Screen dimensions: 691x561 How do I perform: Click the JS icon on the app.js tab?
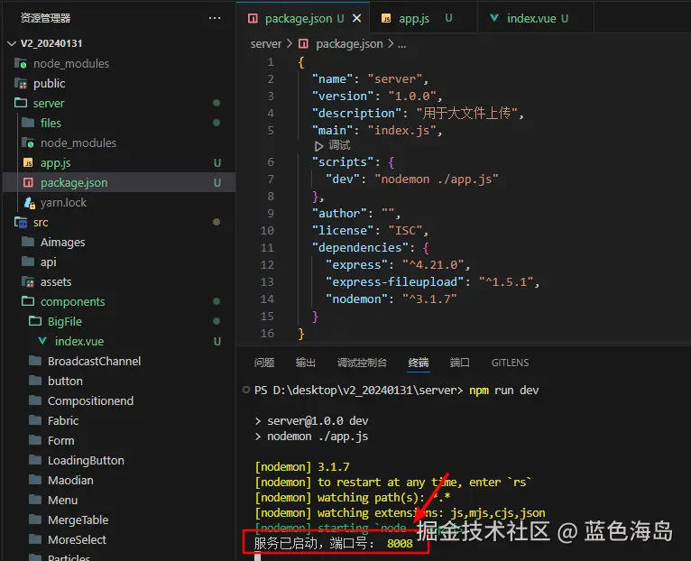coord(386,18)
